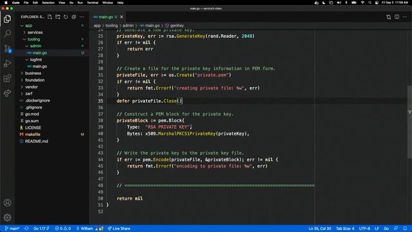The image size is (412, 232).
Task: Open the Explorer view in activity bar
Action: (x=7, y=19)
